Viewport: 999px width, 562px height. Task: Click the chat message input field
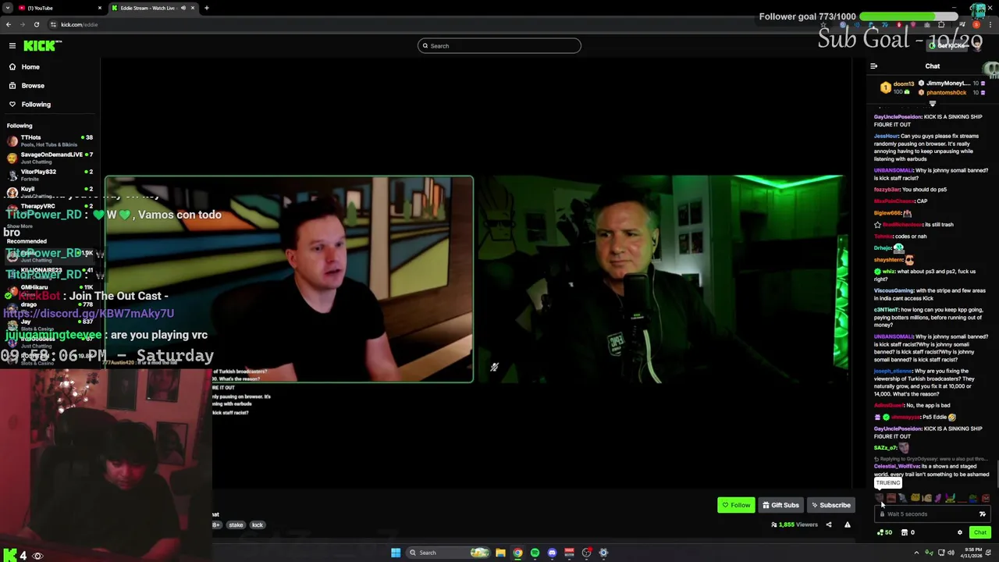click(x=933, y=514)
